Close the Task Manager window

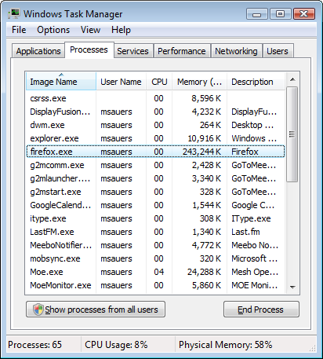coord(304,14)
